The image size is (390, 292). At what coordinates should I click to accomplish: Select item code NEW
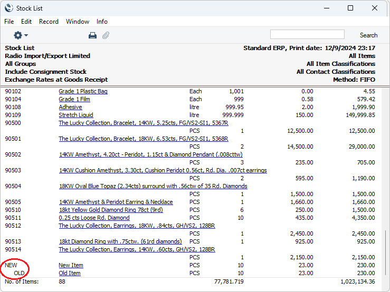pyautogui.click(x=11, y=266)
